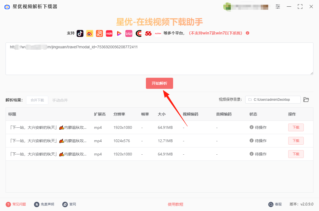The width and height of the screenshot is (319, 211).
Task: Click the 视频保存目录 label
Action: click(x=230, y=100)
